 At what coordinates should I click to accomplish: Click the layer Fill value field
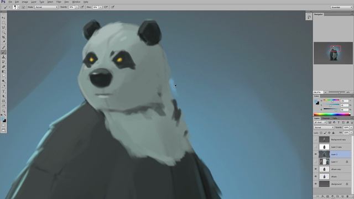pyautogui.click(x=346, y=133)
